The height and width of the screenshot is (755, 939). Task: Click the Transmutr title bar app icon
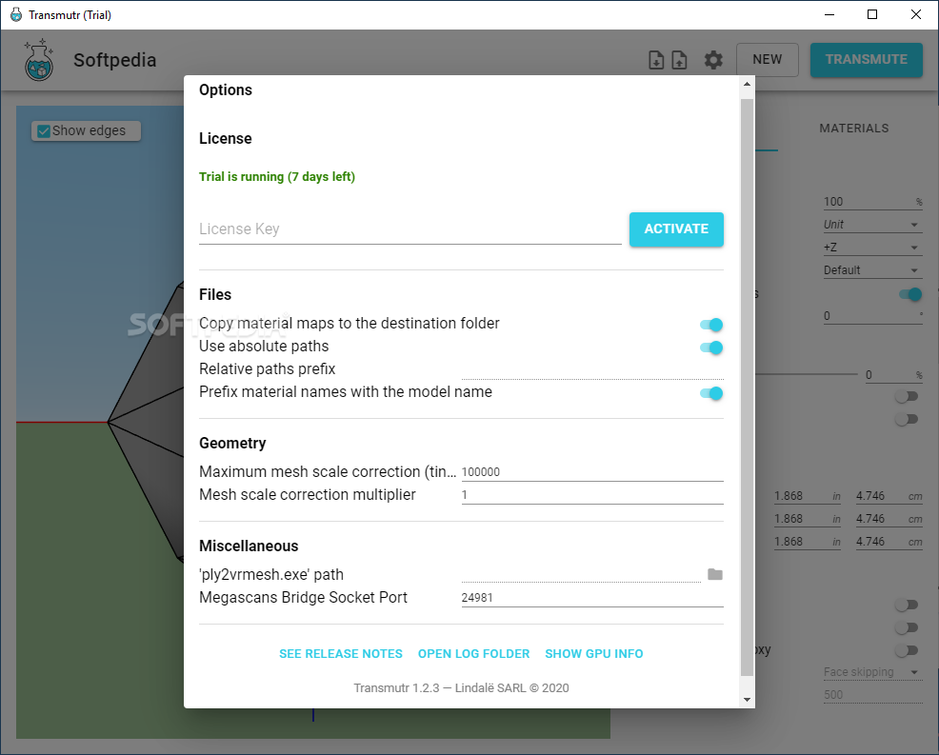tap(16, 14)
